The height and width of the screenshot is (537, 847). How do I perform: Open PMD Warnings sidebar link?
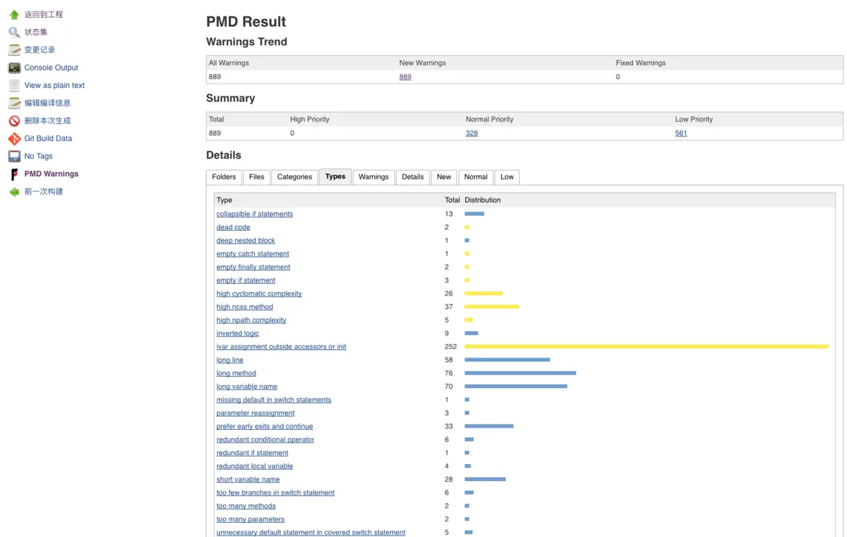point(51,174)
